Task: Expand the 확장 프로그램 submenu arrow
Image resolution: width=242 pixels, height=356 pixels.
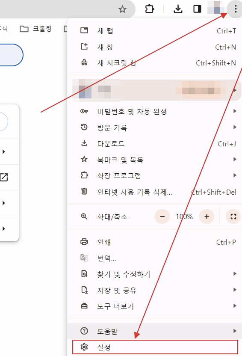Action: point(235,175)
